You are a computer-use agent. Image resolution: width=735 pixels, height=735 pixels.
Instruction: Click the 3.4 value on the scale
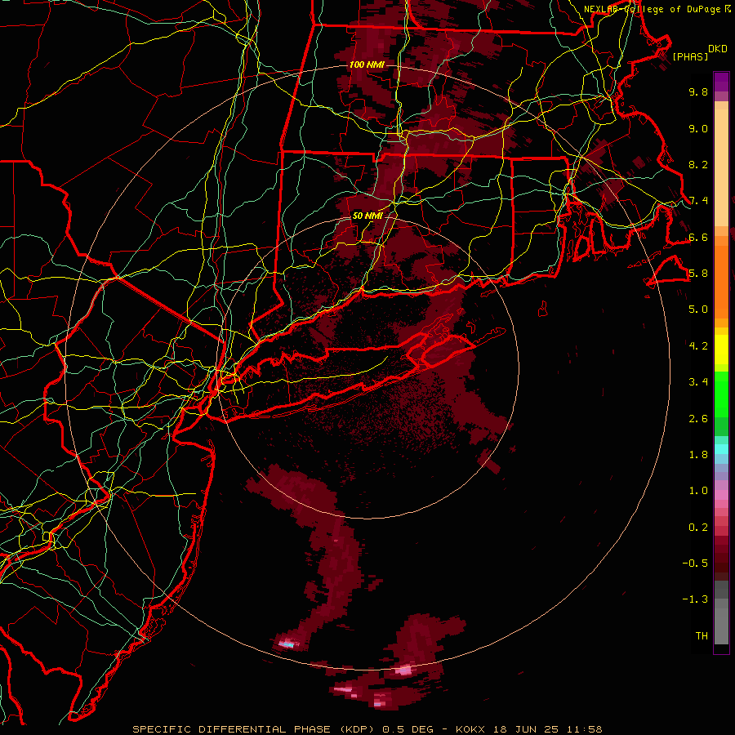pyautogui.click(x=698, y=382)
